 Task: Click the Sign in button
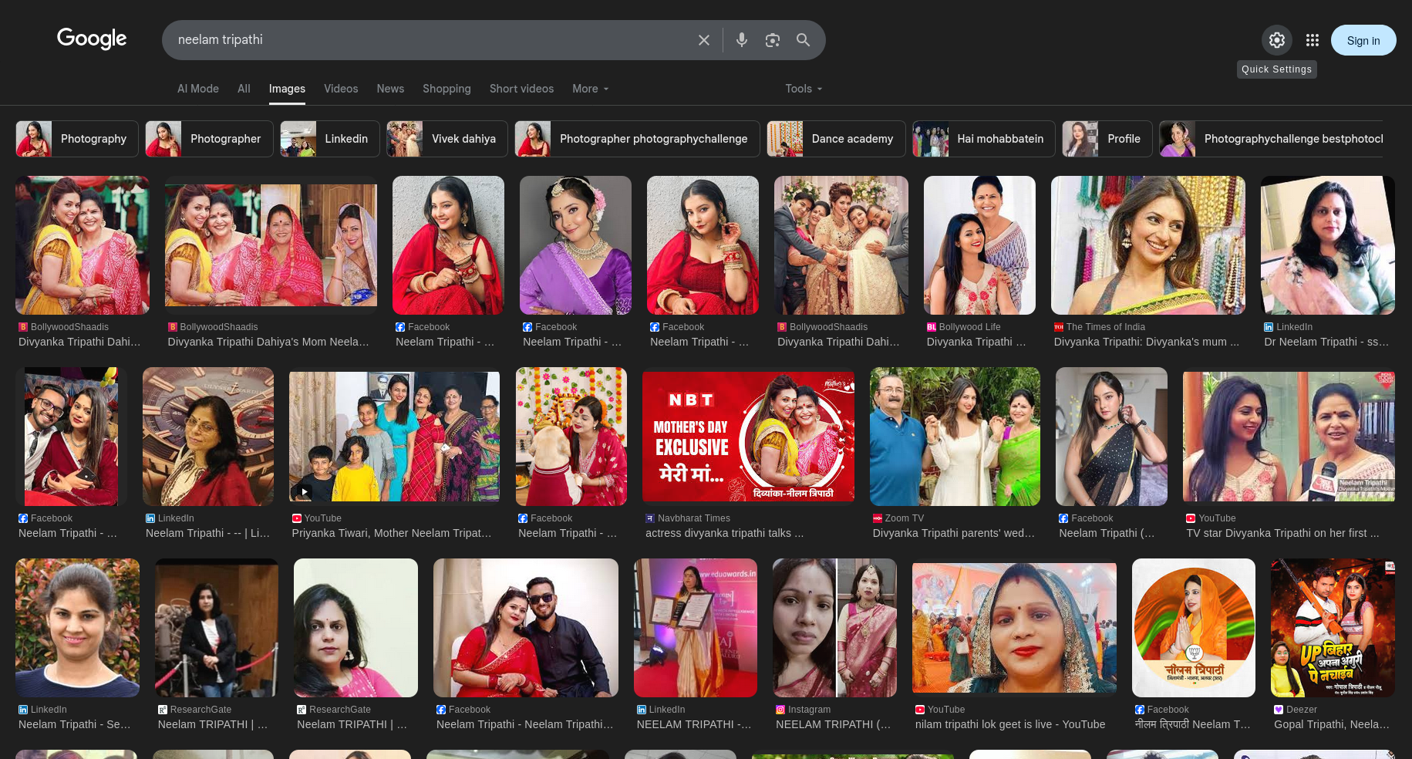(1363, 40)
